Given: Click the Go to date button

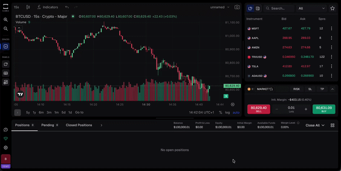Looking at the screenshot, I should pos(79,113).
